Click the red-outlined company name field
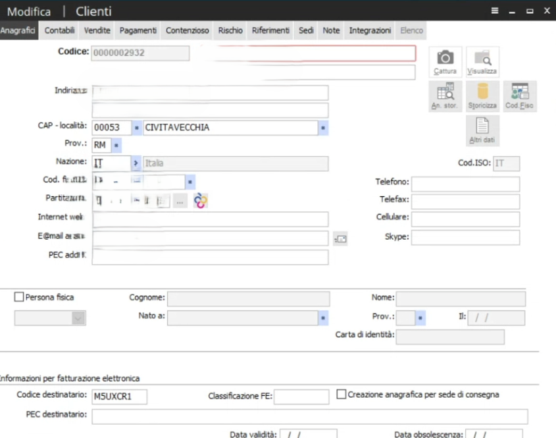This screenshot has height=438, width=556. [x=307, y=53]
